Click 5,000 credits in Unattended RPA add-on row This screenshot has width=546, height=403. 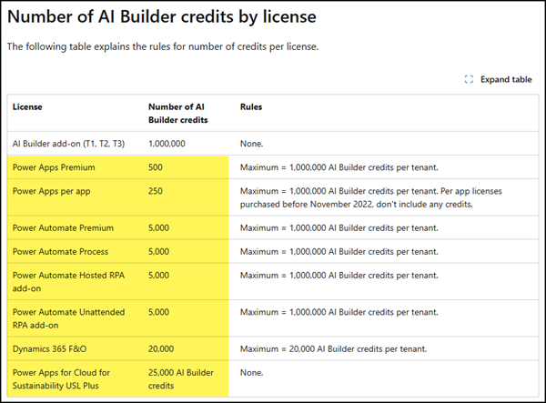(x=158, y=312)
